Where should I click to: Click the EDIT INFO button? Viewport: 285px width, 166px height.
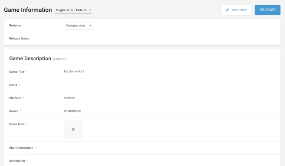pos(236,10)
